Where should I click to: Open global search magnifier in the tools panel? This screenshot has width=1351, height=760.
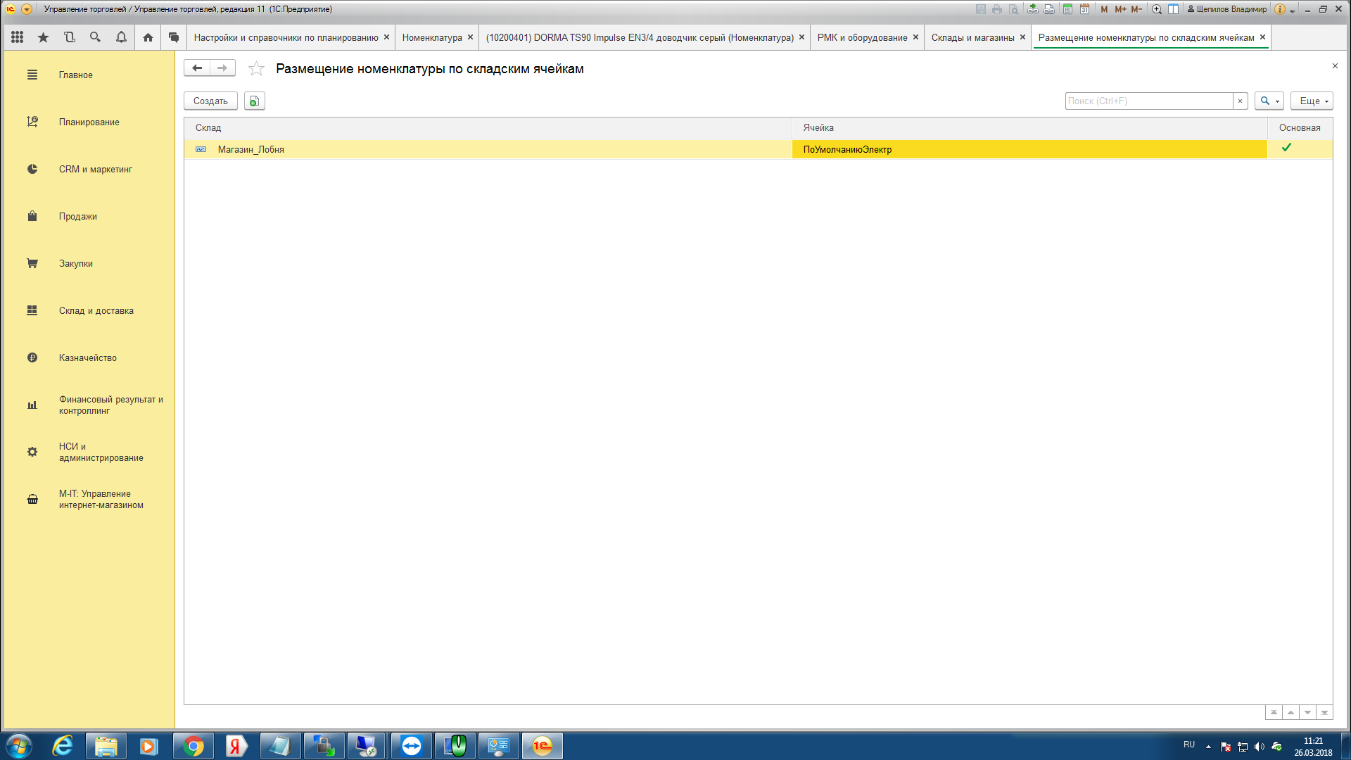pyautogui.click(x=95, y=37)
